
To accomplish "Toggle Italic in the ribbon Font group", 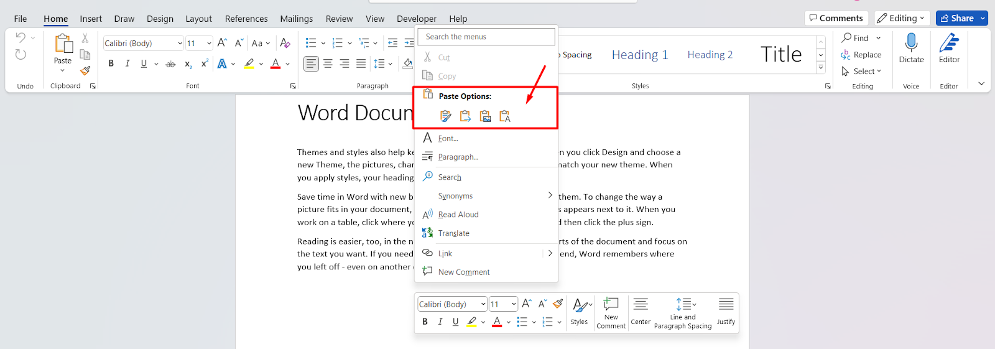I will tap(127, 63).
